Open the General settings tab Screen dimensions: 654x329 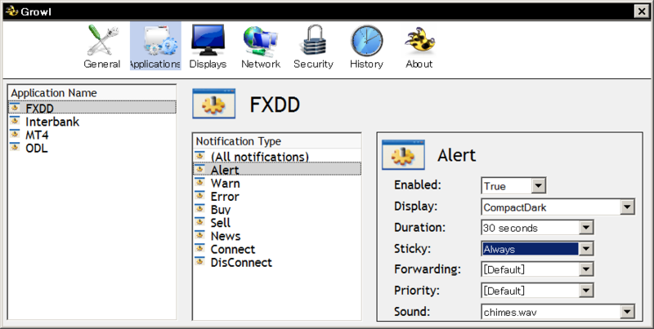[x=101, y=46]
